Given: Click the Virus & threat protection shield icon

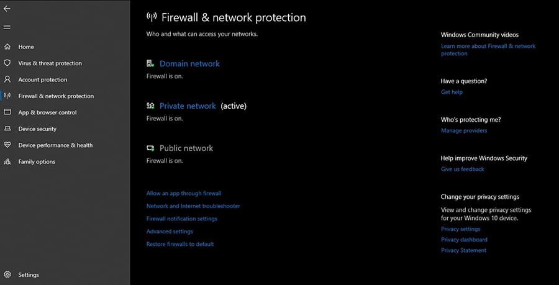Looking at the screenshot, I should coord(7,63).
